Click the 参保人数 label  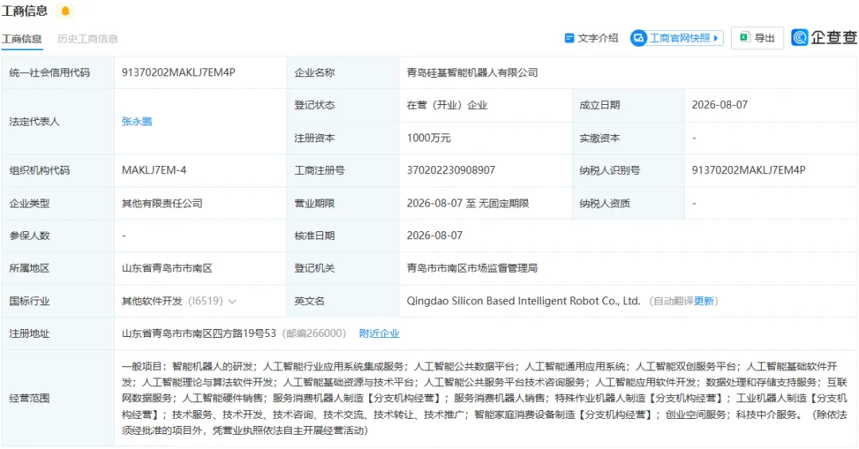29,235
